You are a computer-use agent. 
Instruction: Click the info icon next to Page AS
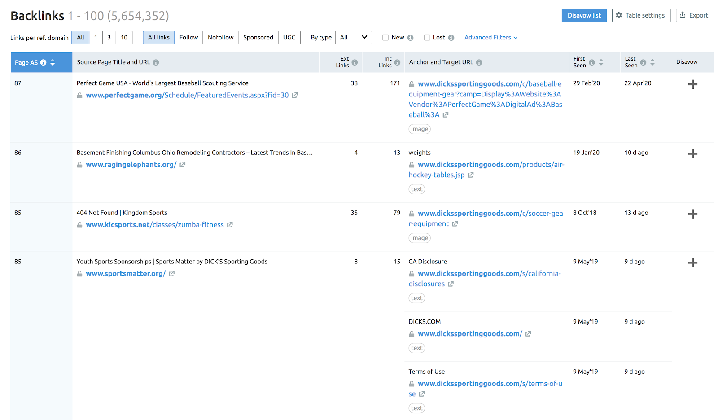pos(44,62)
